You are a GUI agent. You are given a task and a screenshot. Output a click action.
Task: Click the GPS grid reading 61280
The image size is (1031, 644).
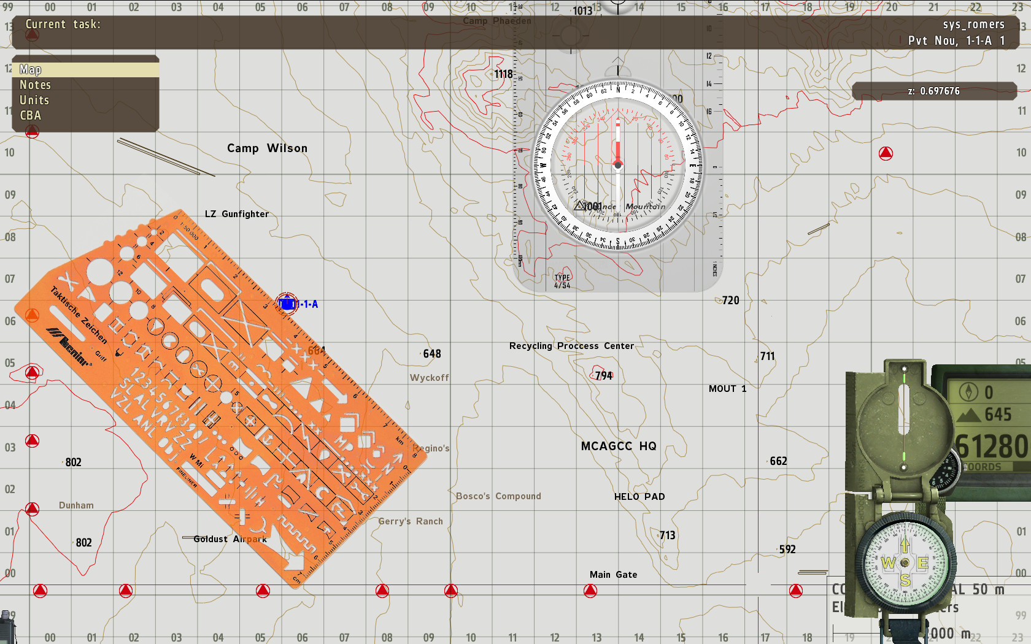coord(991,446)
